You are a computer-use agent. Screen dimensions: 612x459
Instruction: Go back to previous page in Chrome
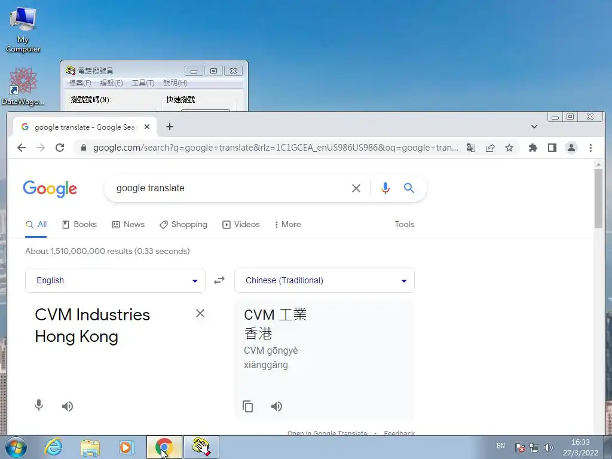point(22,148)
